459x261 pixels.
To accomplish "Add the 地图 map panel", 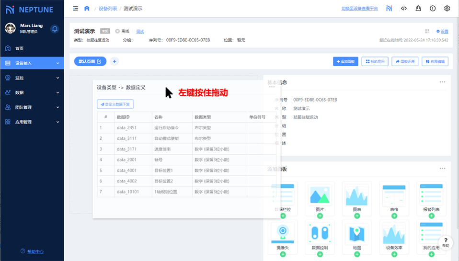I will (357, 254).
